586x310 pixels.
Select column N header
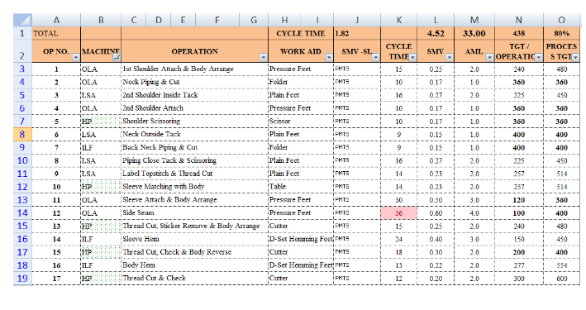pyautogui.click(x=519, y=20)
